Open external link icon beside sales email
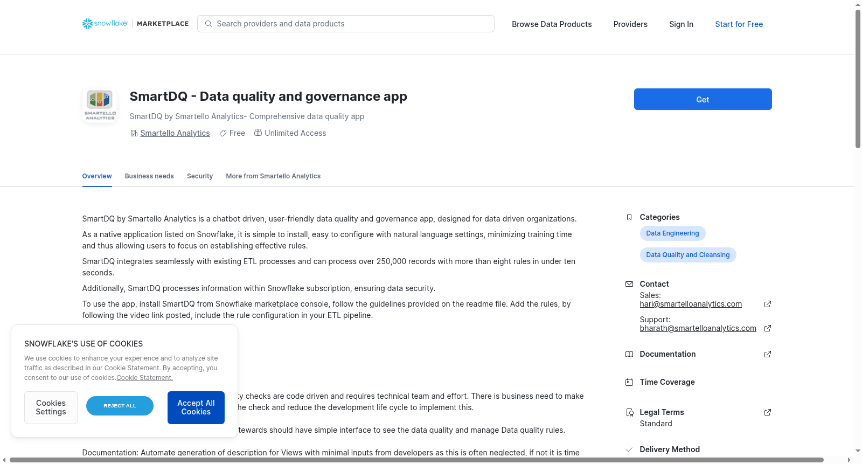 [x=768, y=304]
